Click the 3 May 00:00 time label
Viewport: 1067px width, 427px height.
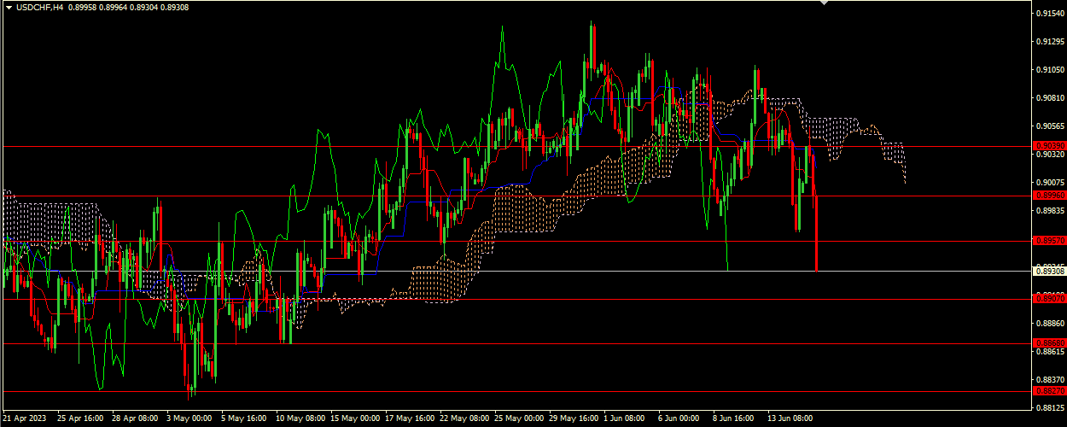coord(189,419)
